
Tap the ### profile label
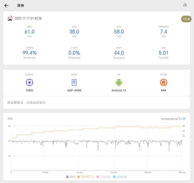pos(164,90)
